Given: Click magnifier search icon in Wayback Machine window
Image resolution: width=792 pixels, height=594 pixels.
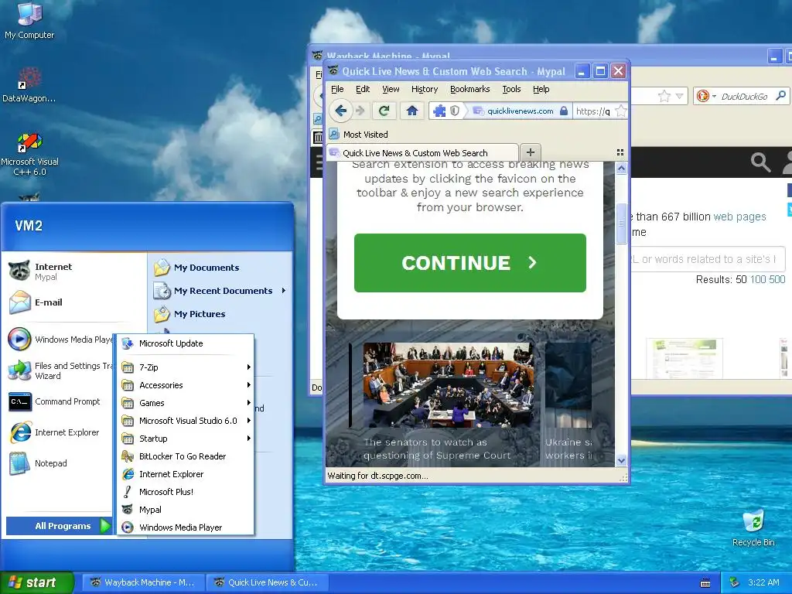Looking at the screenshot, I should click(760, 162).
